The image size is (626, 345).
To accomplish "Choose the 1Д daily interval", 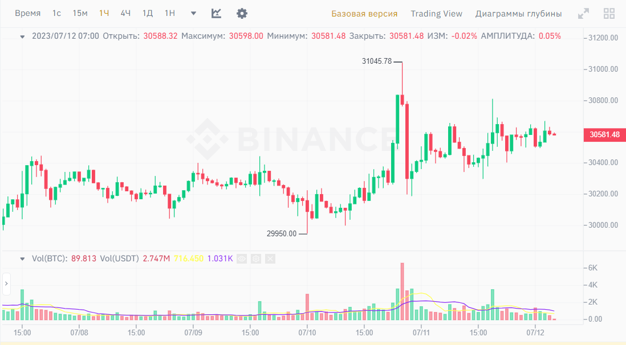I will coord(148,14).
